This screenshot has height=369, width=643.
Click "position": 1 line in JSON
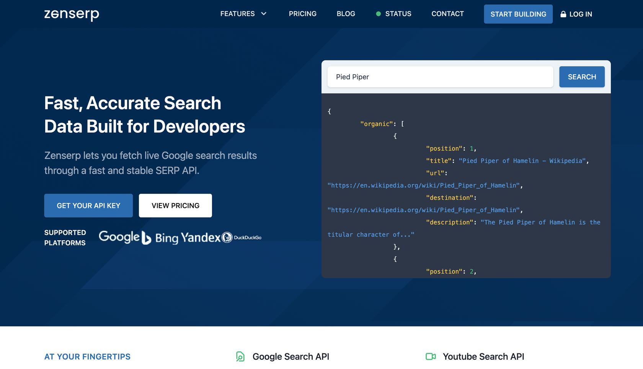point(451,148)
